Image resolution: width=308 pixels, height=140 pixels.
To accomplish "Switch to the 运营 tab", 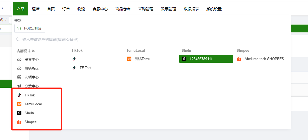I will 36,9.
